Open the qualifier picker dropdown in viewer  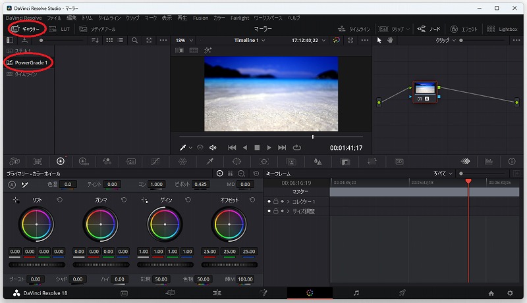coord(190,148)
